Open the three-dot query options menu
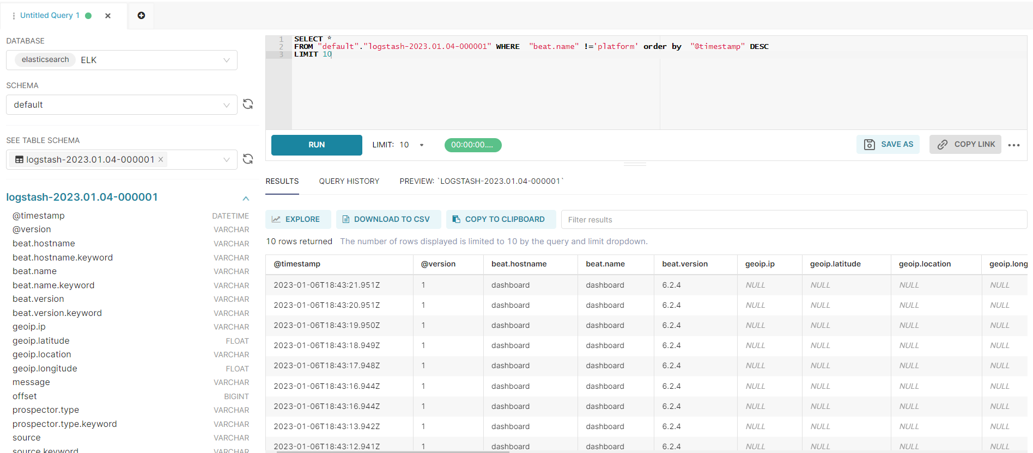Screen dimensions: 1033x453 1013,145
